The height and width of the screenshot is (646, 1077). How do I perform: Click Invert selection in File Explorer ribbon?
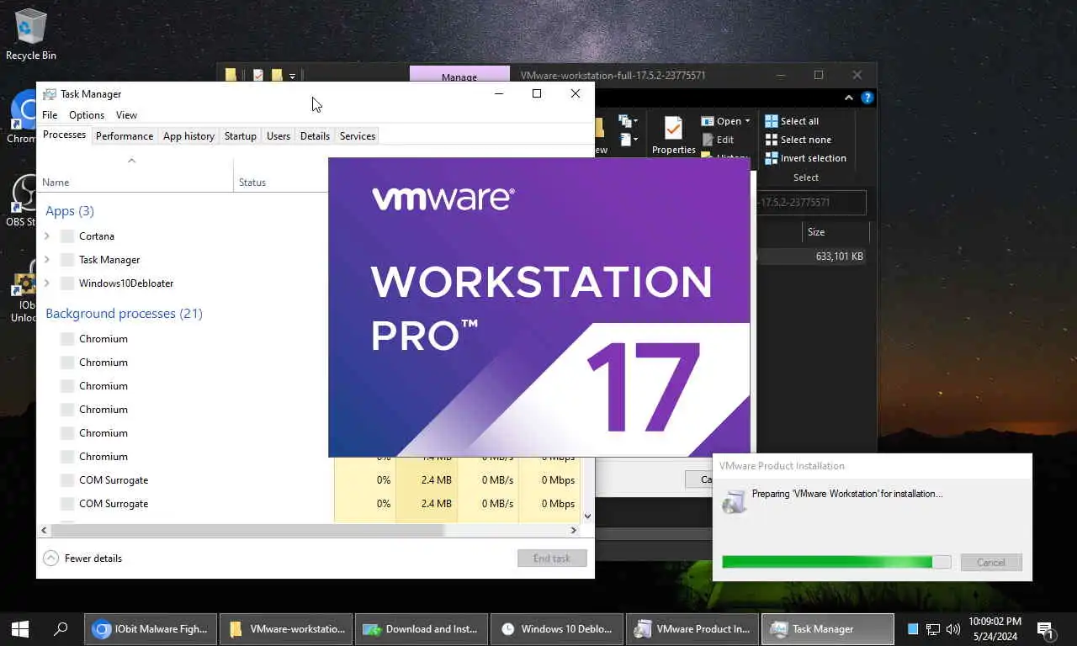tap(805, 158)
